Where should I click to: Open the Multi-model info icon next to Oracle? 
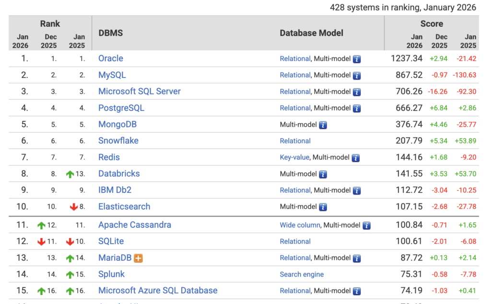[356, 59]
